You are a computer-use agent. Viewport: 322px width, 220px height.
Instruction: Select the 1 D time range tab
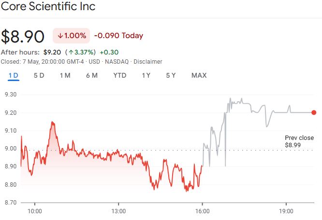pyautogui.click(x=13, y=75)
